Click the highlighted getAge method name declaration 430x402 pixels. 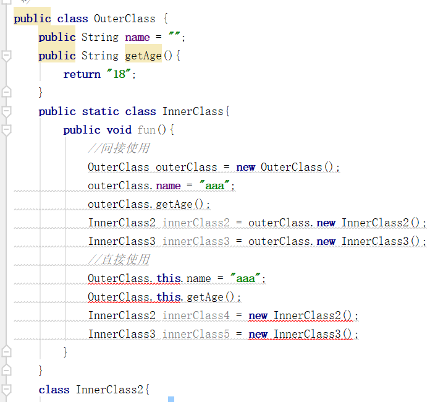point(143,56)
